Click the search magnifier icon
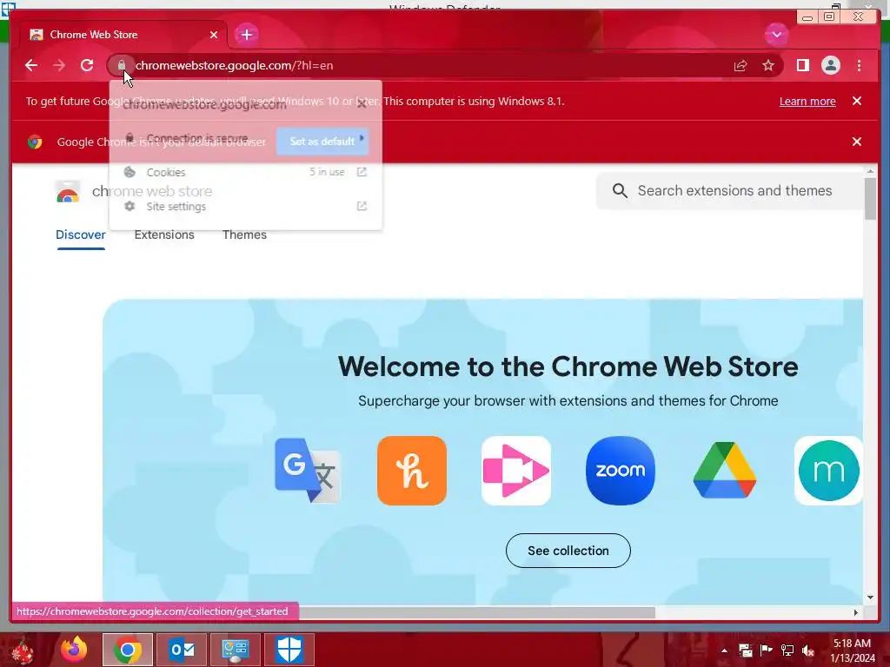890x667 pixels. pyautogui.click(x=620, y=190)
